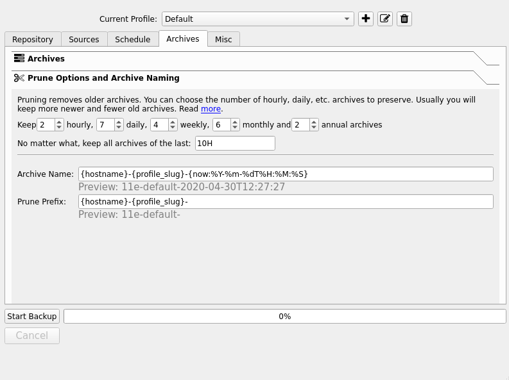This screenshot has height=380, width=509.
Task: Decrease the daily archives count
Action: (x=119, y=128)
